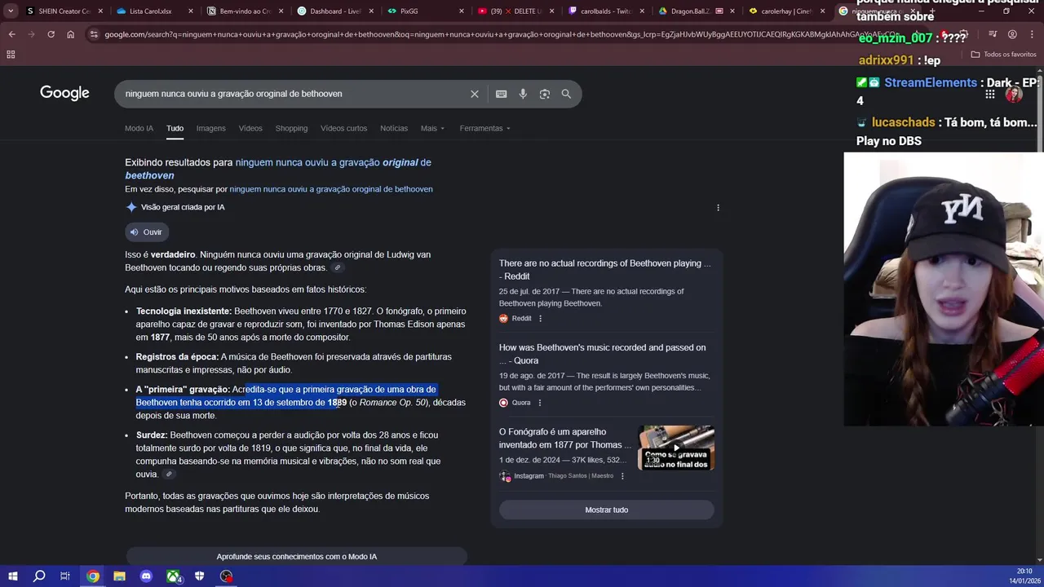Screen dimensions: 1044x587
Task: Play the AI overview with 'Ouvir' button
Action: (x=147, y=232)
